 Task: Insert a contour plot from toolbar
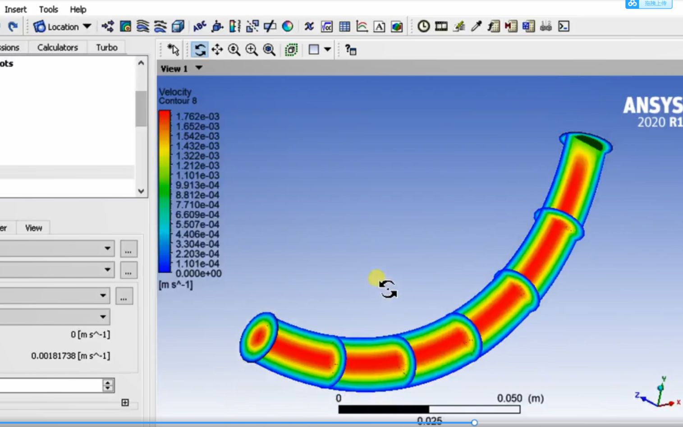click(x=125, y=27)
